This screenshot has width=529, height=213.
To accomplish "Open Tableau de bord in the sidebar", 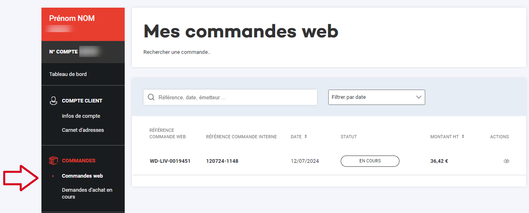I will (x=68, y=74).
